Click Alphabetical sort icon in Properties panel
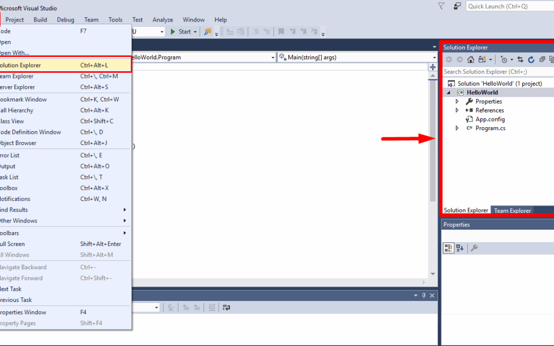554x346 pixels. coord(460,248)
